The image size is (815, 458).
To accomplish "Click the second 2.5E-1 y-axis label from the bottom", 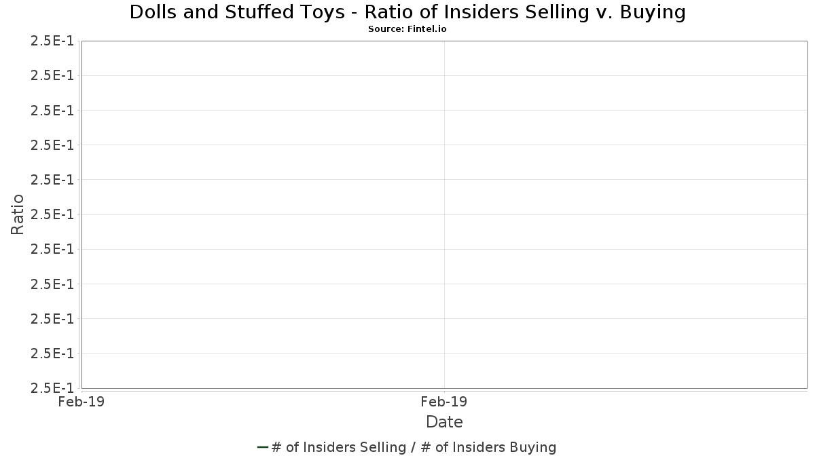I will point(52,354).
